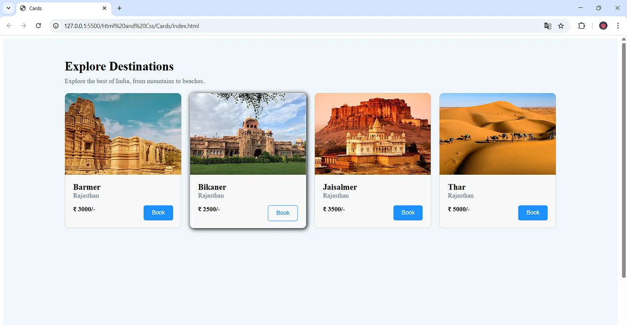This screenshot has height=325, width=627.
Task: Click the back navigation arrow
Action: tap(9, 25)
